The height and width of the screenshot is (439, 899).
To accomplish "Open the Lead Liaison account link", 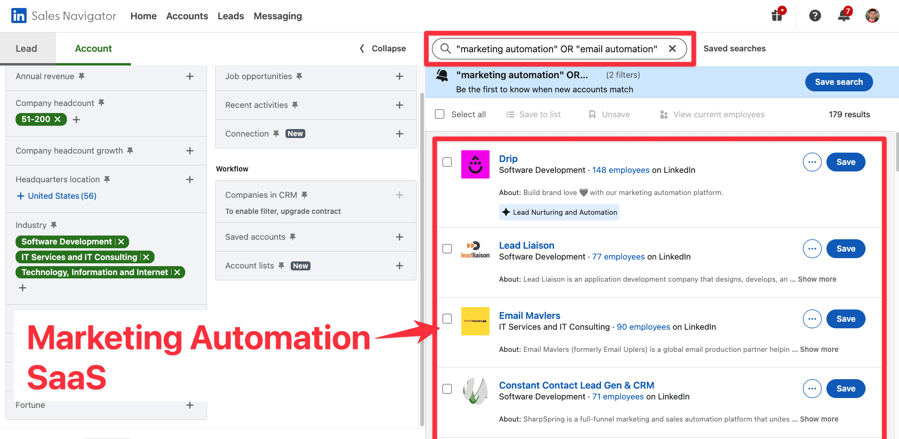I will pyautogui.click(x=527, y=245).
